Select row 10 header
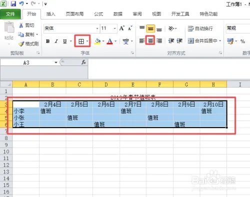 [6, 151]
